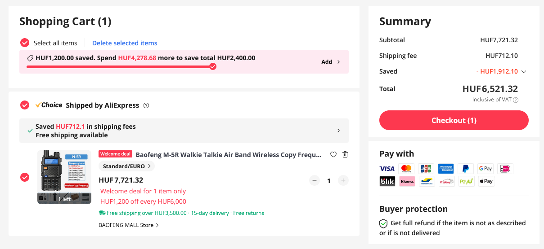Click the Select all items label
Screen dimensions: 544x249
point(55,43)
